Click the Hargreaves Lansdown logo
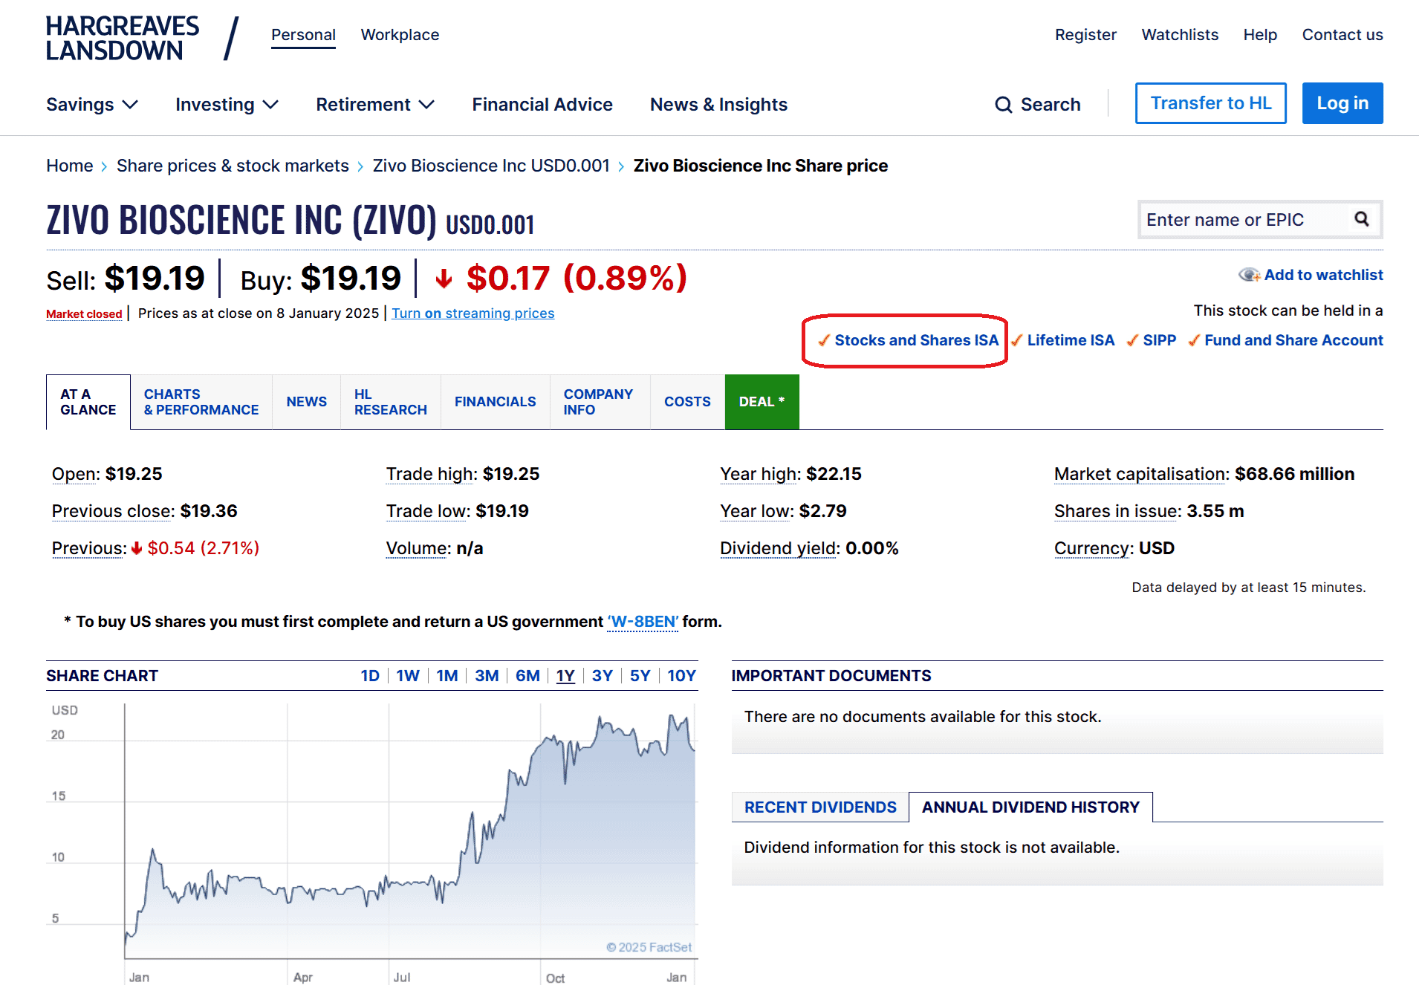The image size is (1419, 985). click(x=123, y=39)
